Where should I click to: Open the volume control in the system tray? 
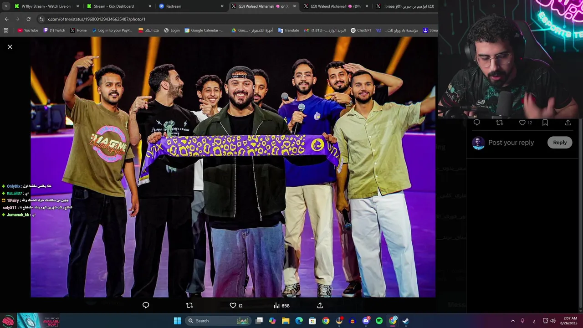click(x=553, y=321)
